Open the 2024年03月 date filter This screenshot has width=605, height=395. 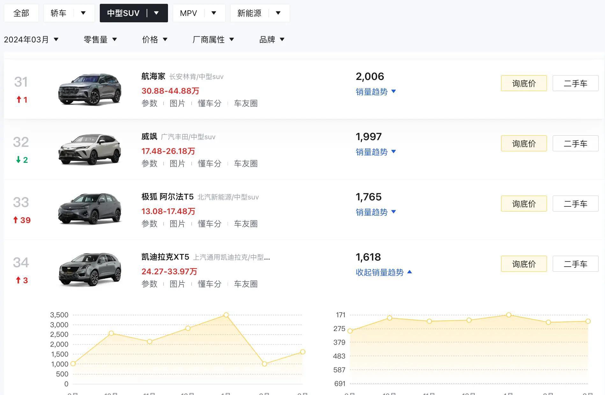point(31,39)
